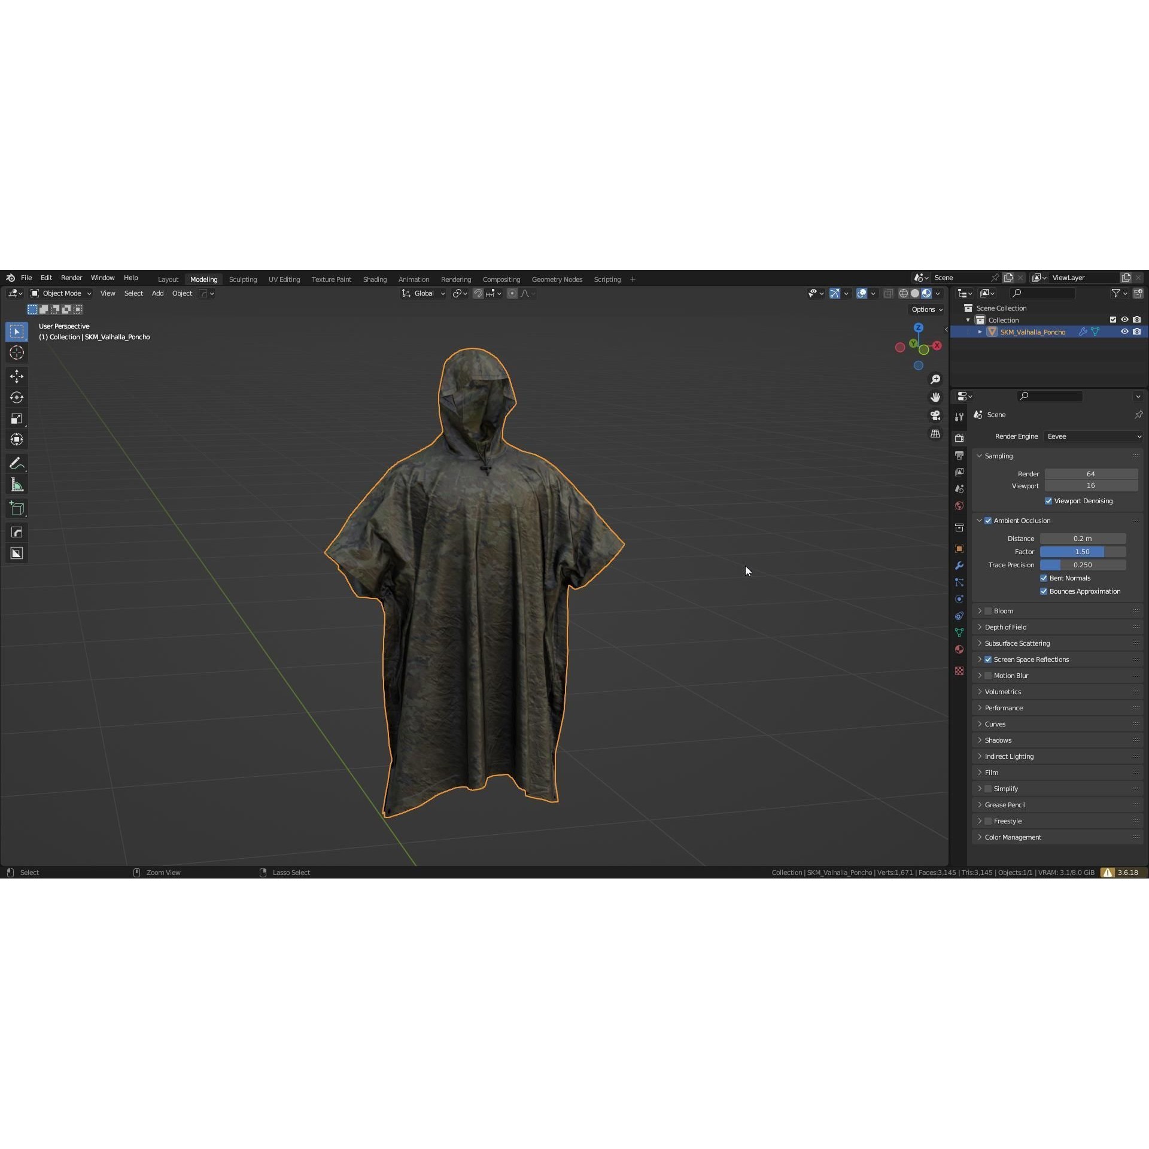Open the Material Properties tab
The width and height of the screenshot is (1149, 1149).
pyautogui.click(x=959, y=649)
